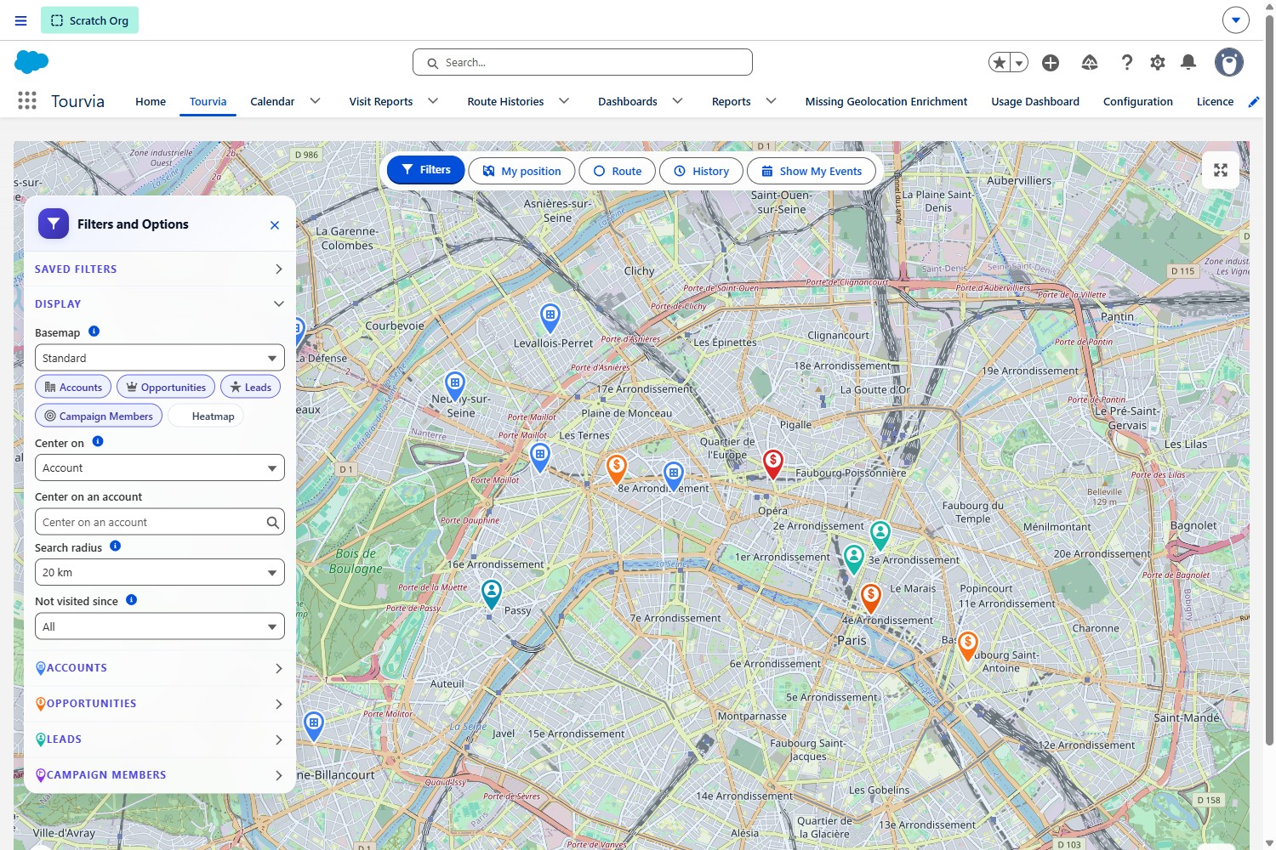Toggle the Leads display pill
Screen dimensions: 1276x850
pos(250,388)
